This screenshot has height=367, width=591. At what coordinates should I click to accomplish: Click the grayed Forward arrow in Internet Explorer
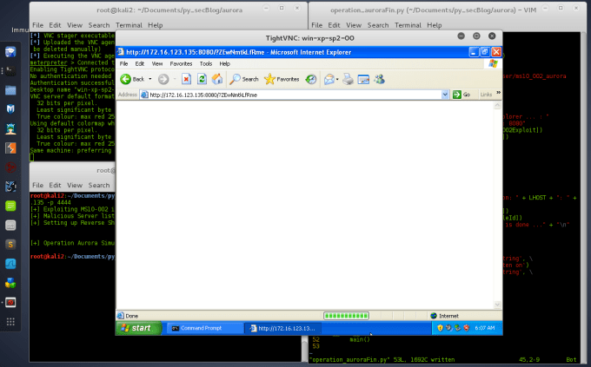[163, 79]
